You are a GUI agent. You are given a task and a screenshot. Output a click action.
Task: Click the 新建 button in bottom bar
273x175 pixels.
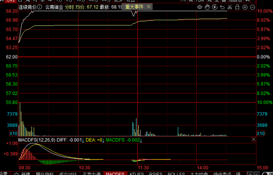point(23,173)
